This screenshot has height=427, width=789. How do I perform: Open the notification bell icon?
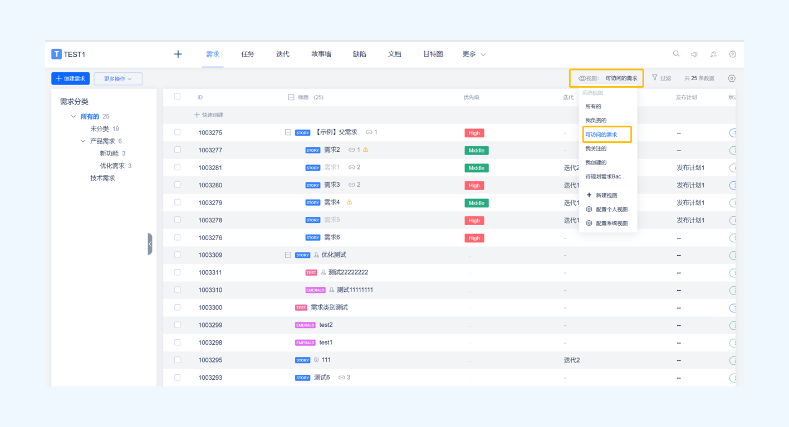pos(713,54)
